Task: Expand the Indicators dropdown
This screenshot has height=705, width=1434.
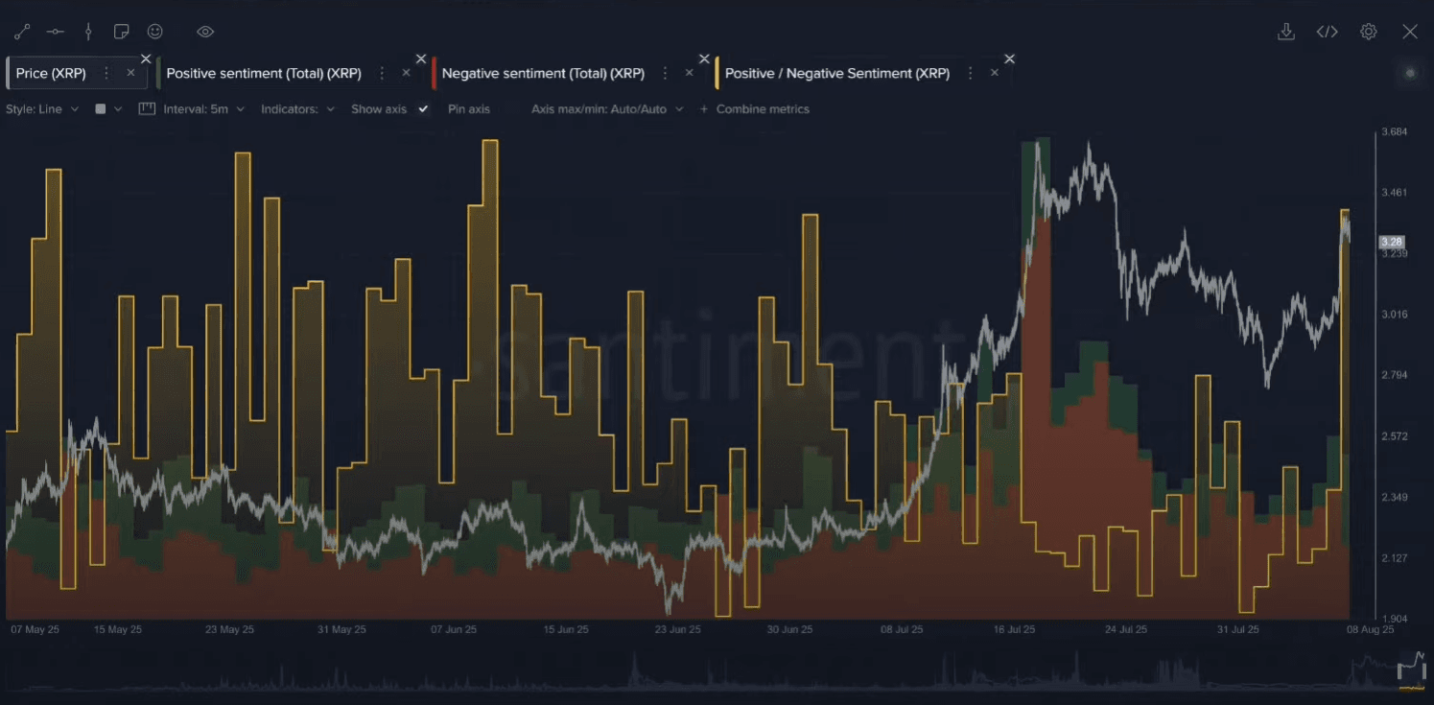Action: (x=297, y=109)
